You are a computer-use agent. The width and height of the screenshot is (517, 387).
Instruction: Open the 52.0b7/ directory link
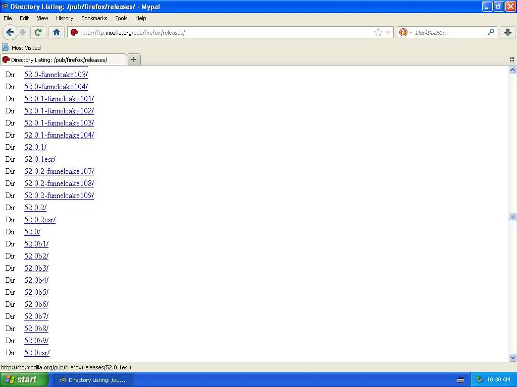[x=36, y=316]
